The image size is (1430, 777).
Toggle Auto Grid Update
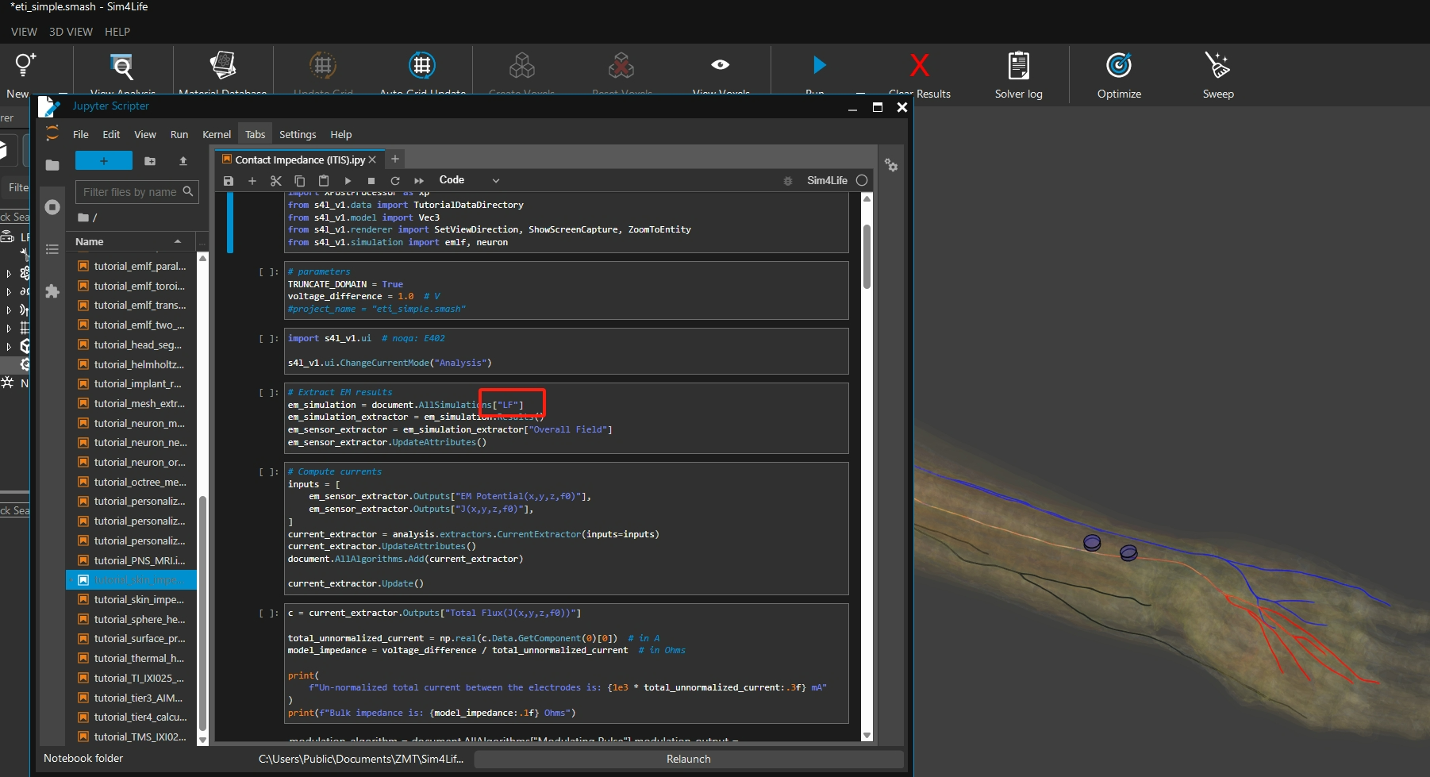coord(422,67)
